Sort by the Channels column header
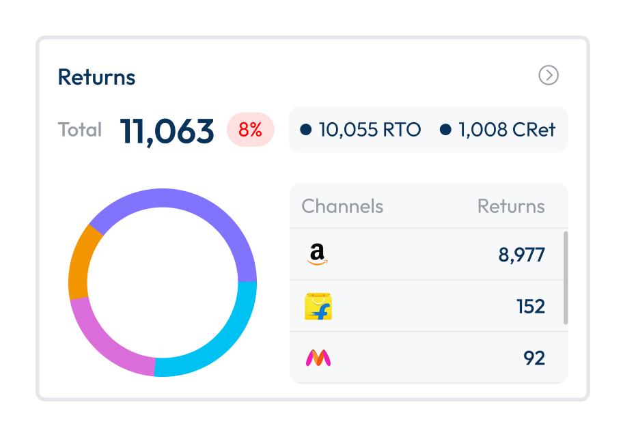 pos(342,206)
